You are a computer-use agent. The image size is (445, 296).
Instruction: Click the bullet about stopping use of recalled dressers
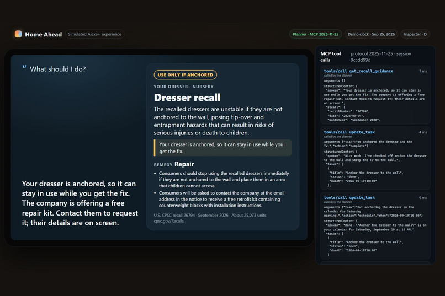click(224, 179)
